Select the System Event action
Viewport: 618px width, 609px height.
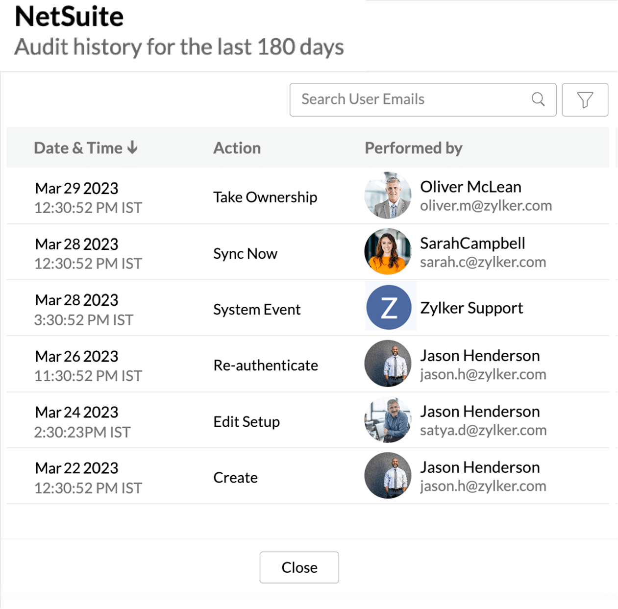click(257, 310)
